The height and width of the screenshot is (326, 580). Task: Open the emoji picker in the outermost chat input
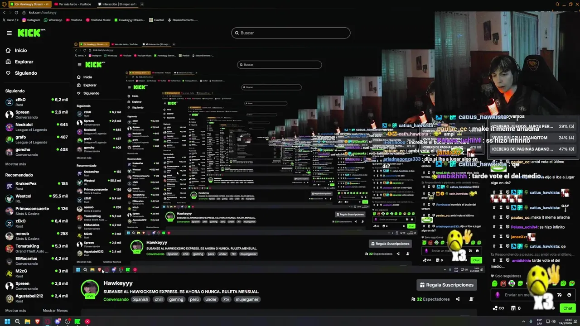[x=569, y=295]
